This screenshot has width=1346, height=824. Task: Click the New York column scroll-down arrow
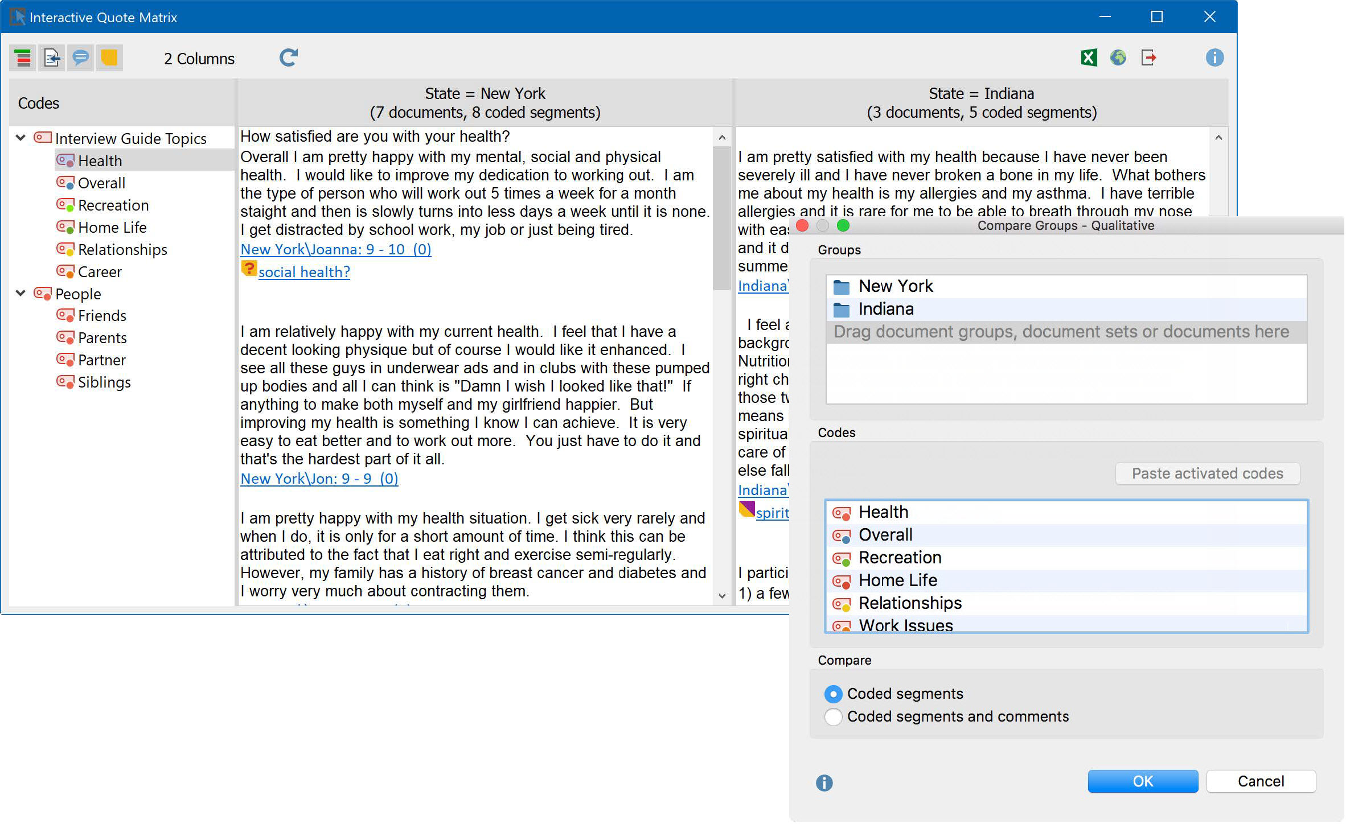point(722,596)
